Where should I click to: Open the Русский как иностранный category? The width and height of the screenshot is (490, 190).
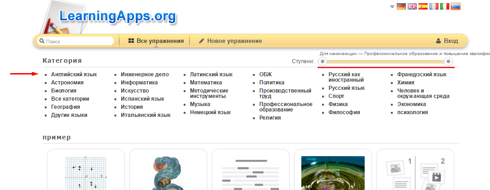point(347,77)
